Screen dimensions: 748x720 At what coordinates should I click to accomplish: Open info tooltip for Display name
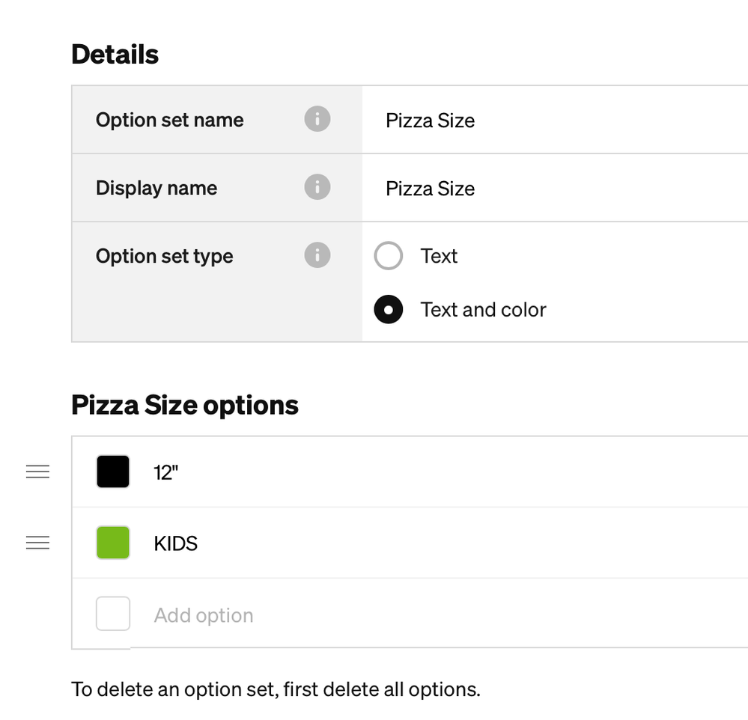coord(317,187)
